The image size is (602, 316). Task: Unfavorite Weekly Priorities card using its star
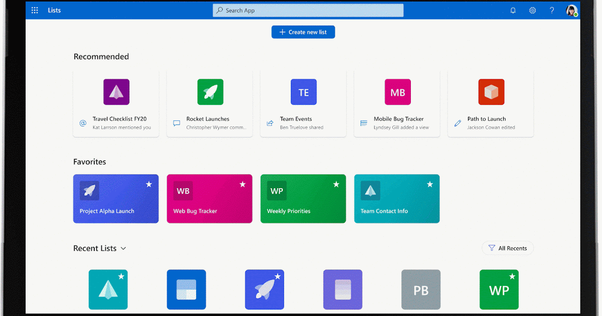(x=336, y=185)
